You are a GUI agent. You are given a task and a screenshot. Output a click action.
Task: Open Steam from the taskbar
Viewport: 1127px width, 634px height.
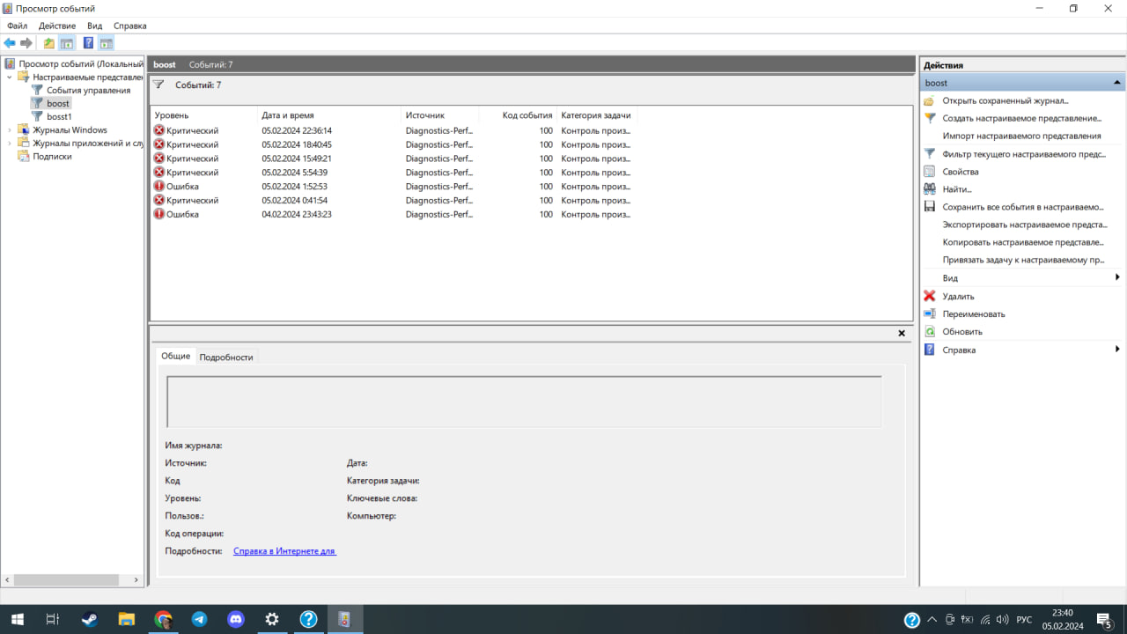click(x=89, y=619)
